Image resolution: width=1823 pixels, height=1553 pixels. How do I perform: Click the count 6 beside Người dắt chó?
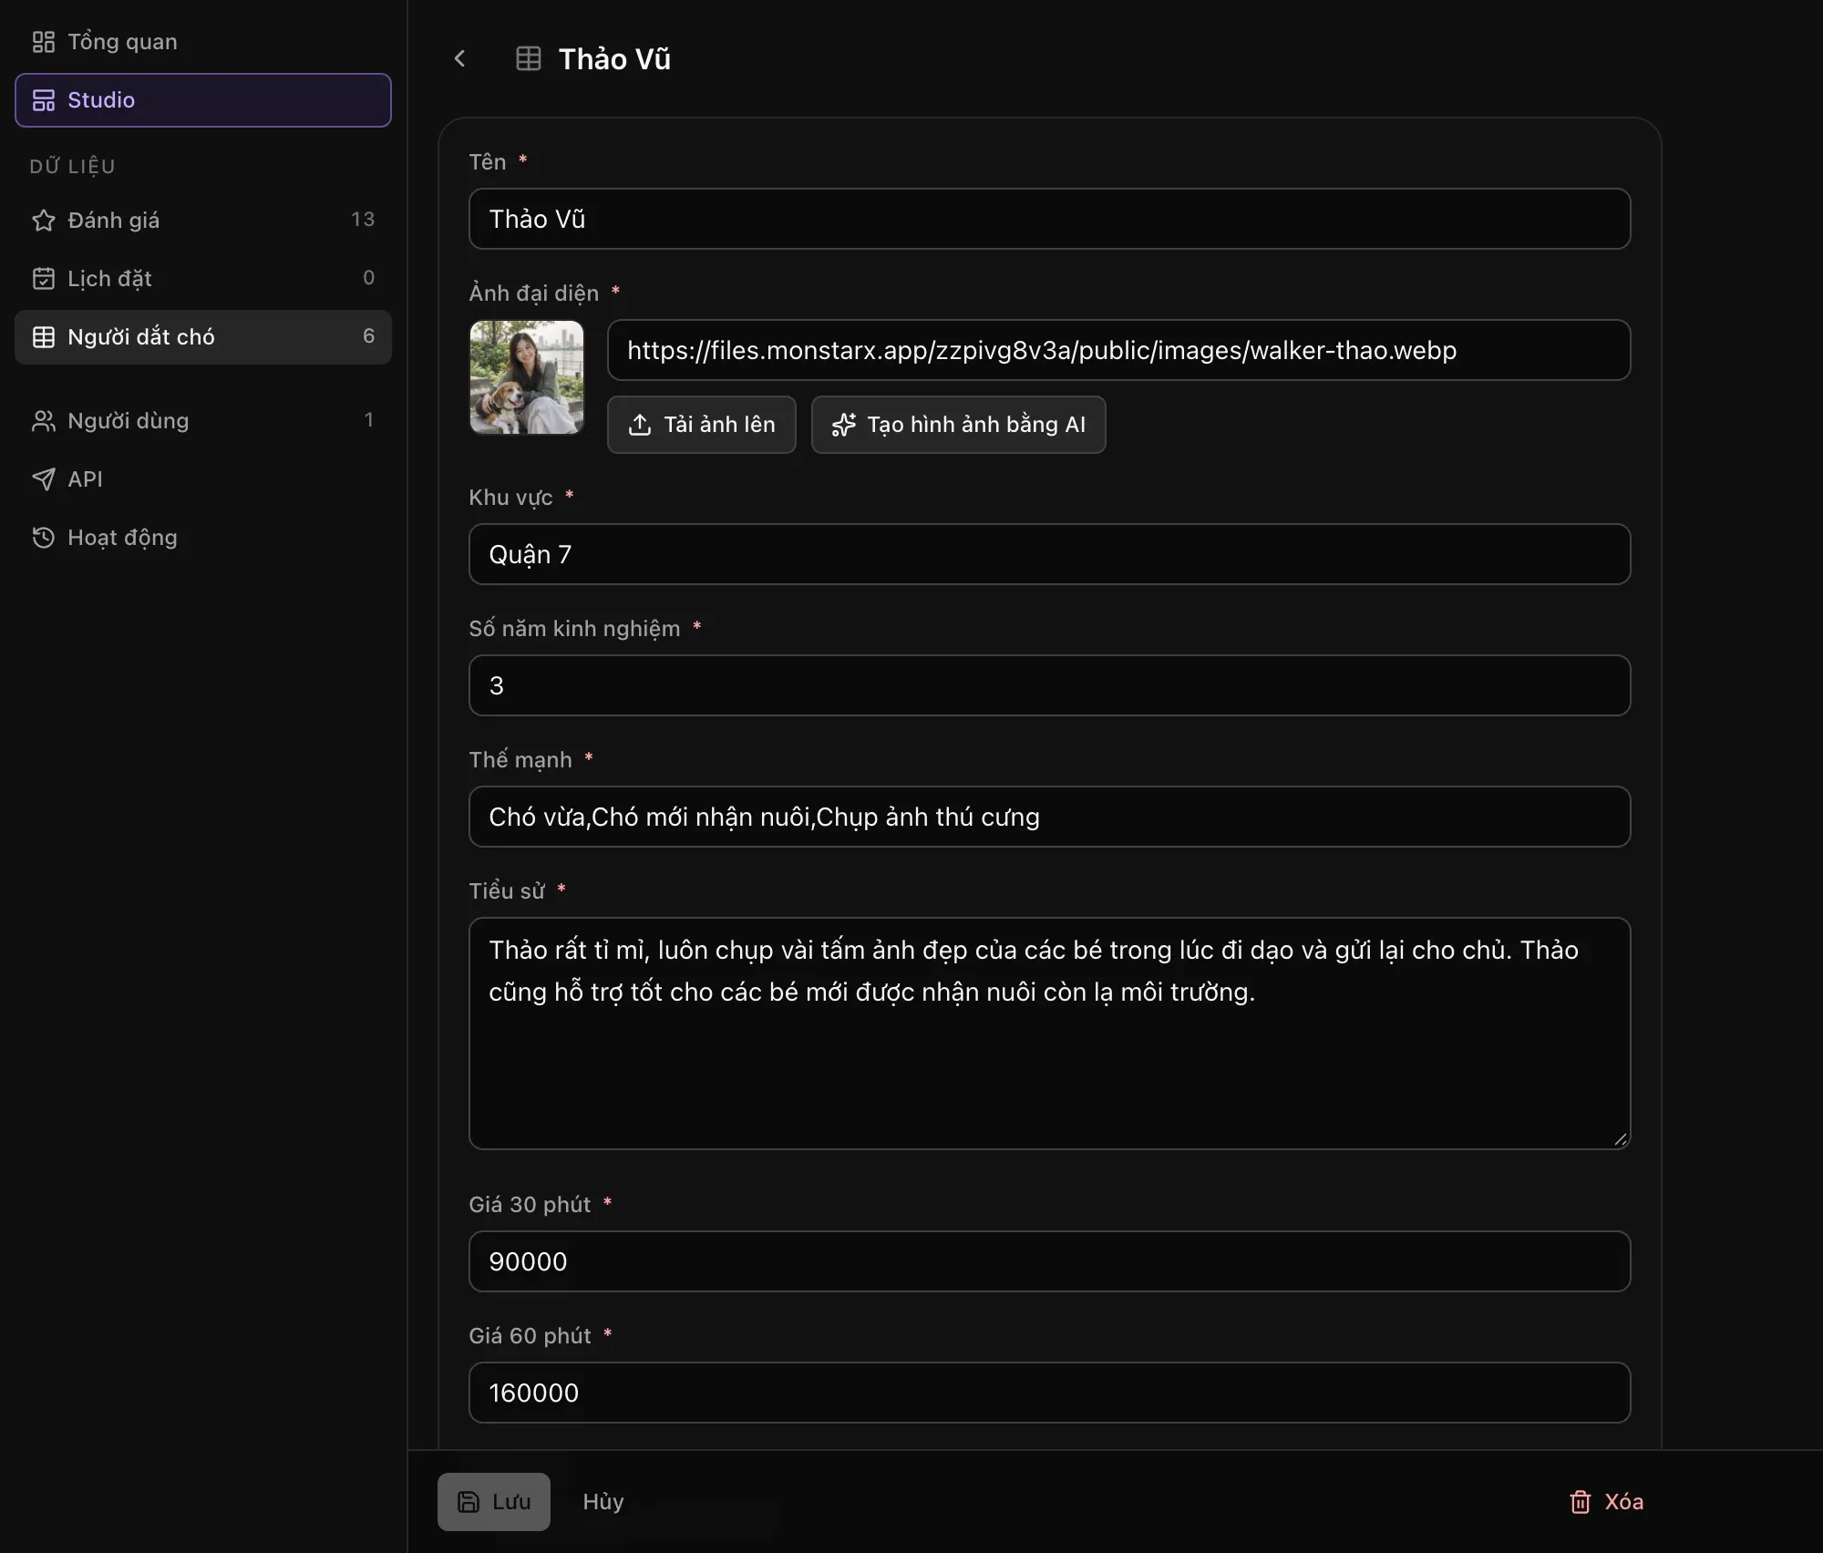click(x=368, y=336)
